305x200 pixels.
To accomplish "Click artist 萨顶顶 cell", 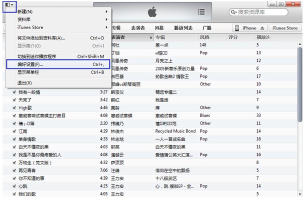I will click(117, 162).
